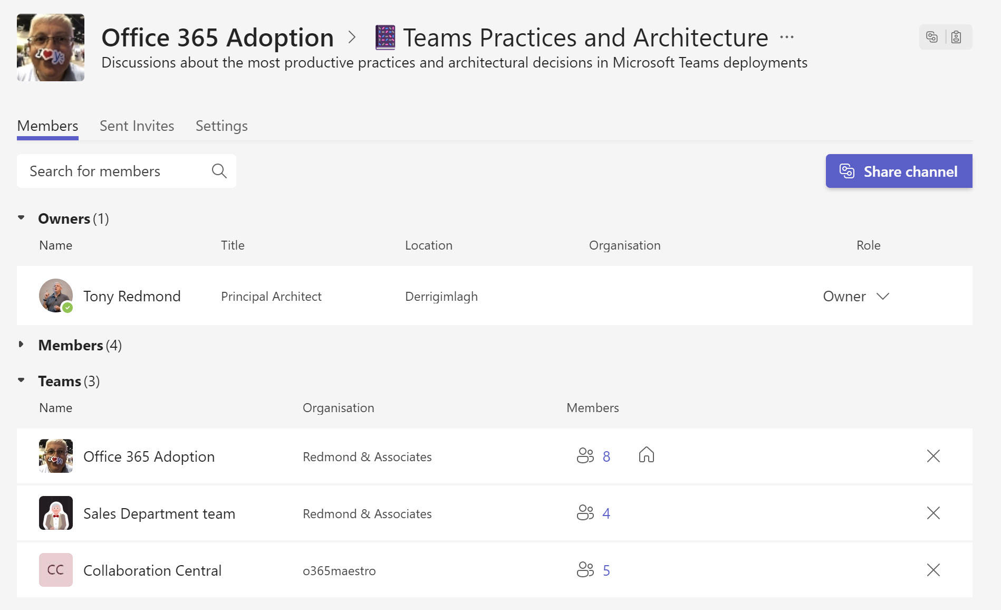
Task: Switch to the Sent Invites tab
Action: [x=137, y=126]
